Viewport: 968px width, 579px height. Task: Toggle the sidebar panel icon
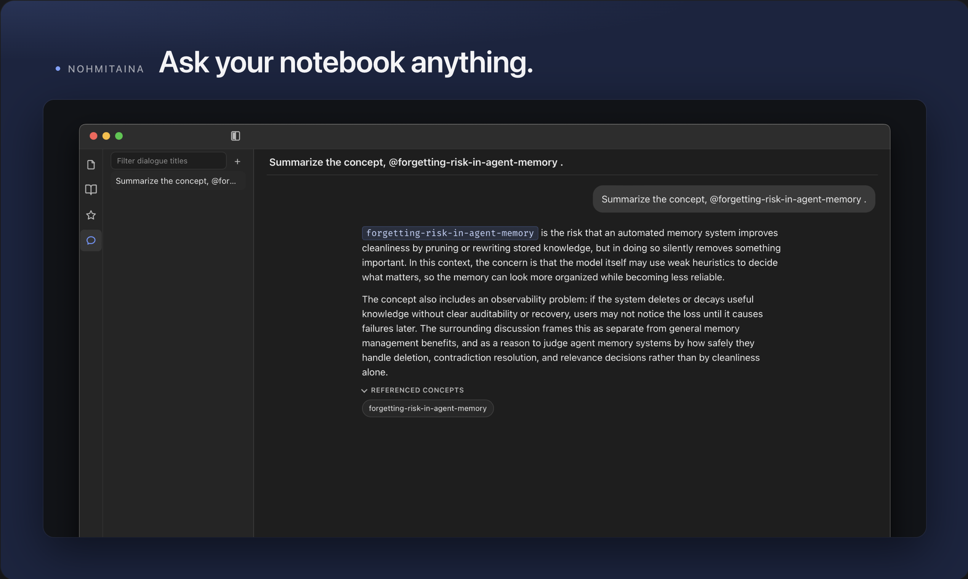236,136
